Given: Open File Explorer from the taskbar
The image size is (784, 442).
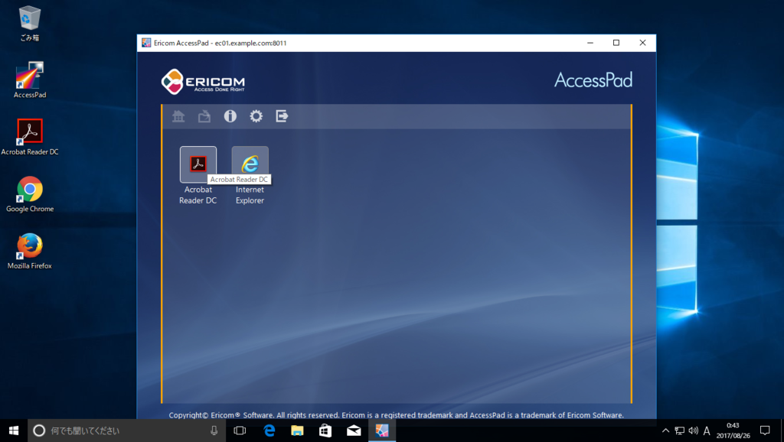Looking at the screenshot, I should (297, 431).
